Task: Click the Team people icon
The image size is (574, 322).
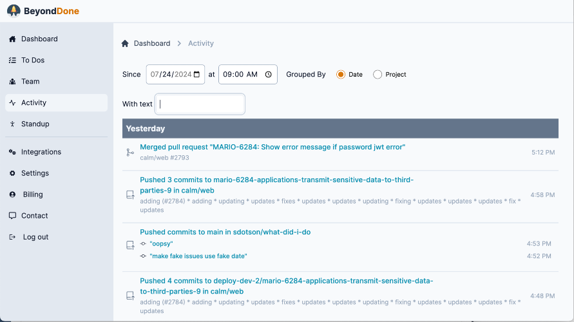Action: point(12,82)
